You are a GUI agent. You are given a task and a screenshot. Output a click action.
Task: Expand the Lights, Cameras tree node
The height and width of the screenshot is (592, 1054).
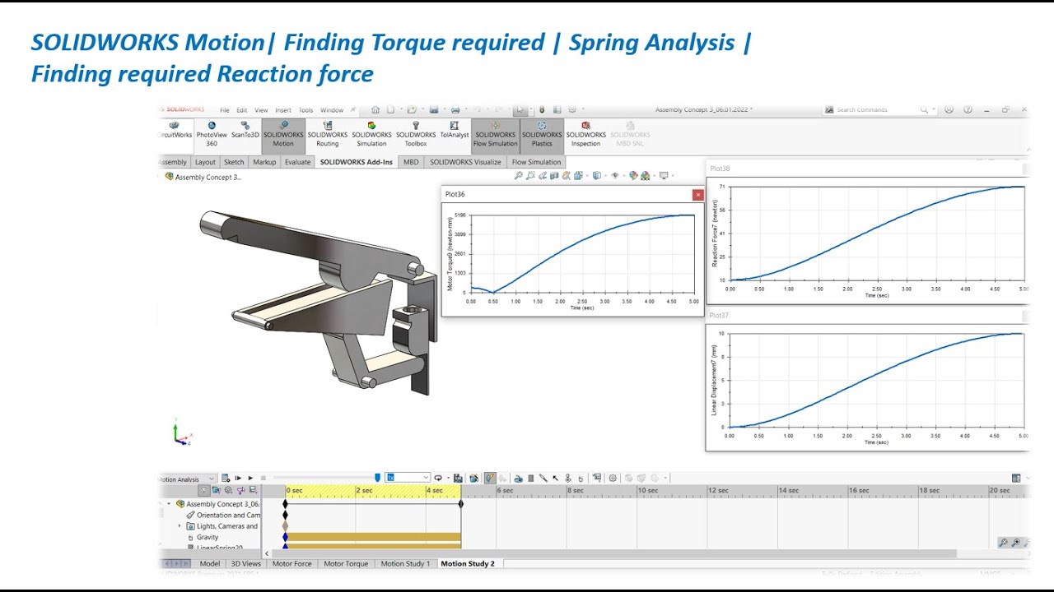[x=180, y=526]
